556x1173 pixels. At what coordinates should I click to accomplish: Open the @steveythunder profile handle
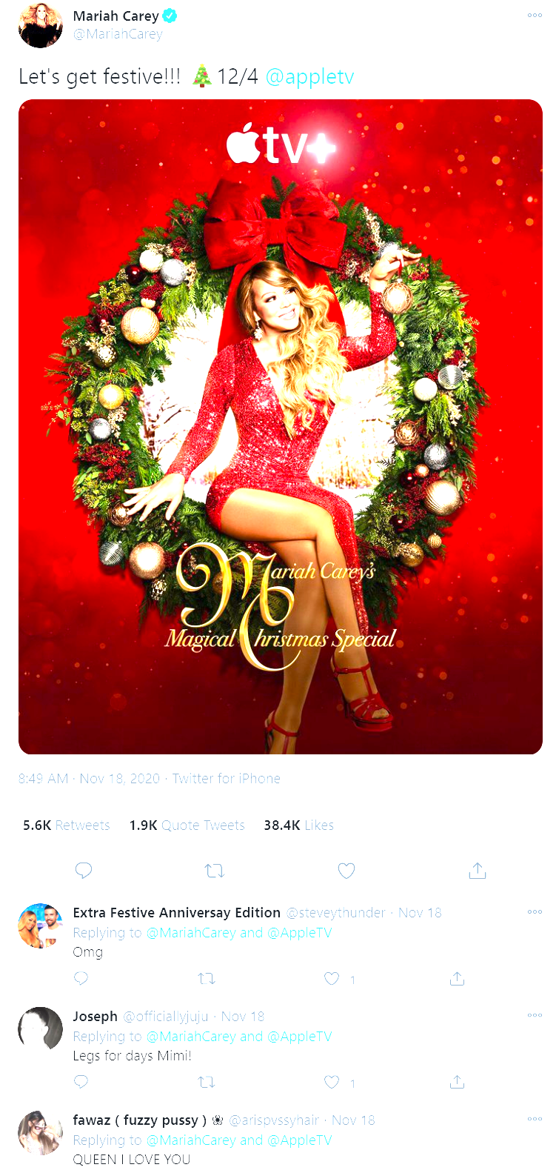pyautogui.click(x=336, y=913)
